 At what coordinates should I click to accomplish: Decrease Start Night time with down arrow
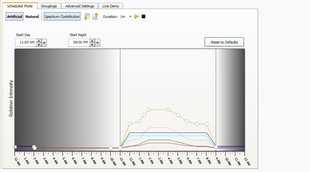(x=92, y=44)
